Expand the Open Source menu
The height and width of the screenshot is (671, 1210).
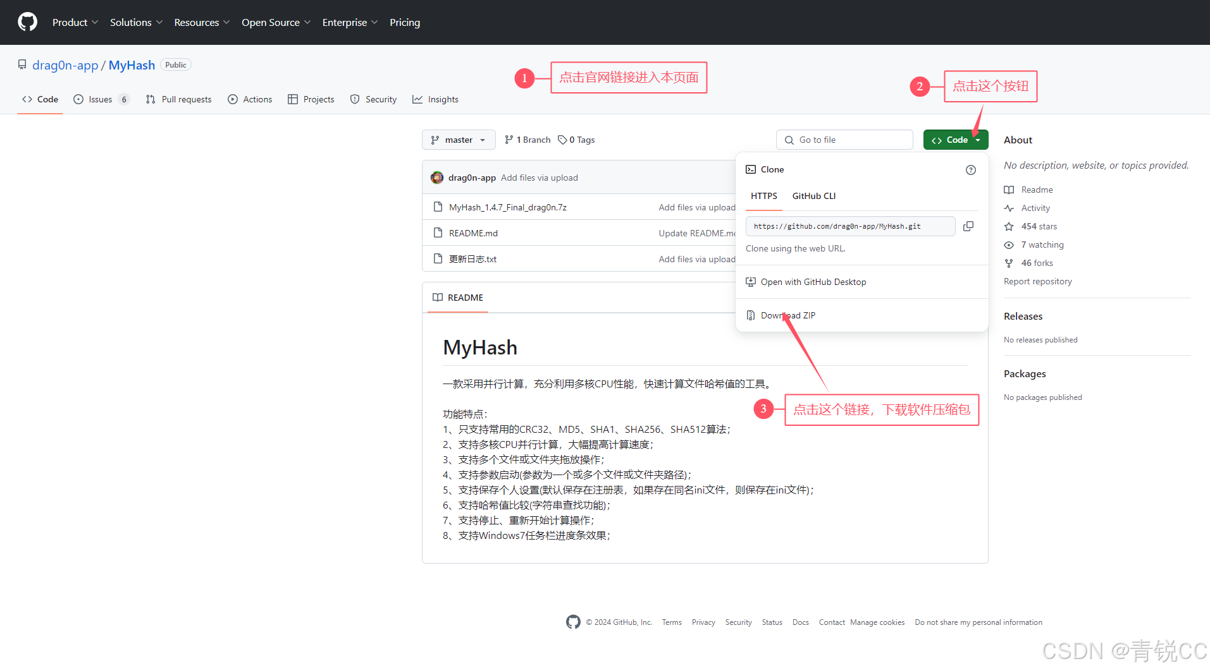(x=276, y=22)
